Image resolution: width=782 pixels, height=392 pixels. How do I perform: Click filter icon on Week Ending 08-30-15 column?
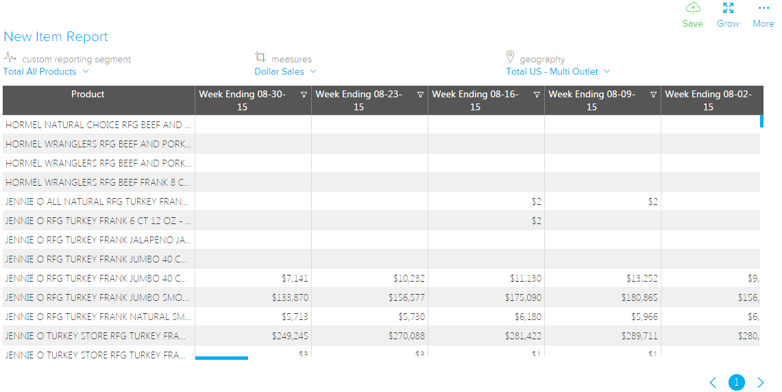(304, 95)
